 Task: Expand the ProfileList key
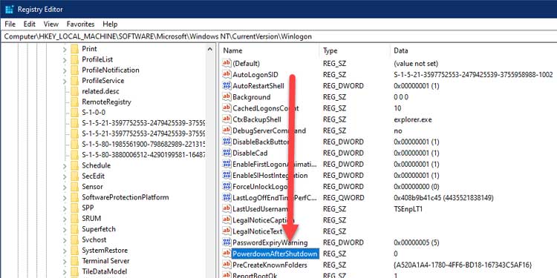pyautogui.click(x=65, y=59)
